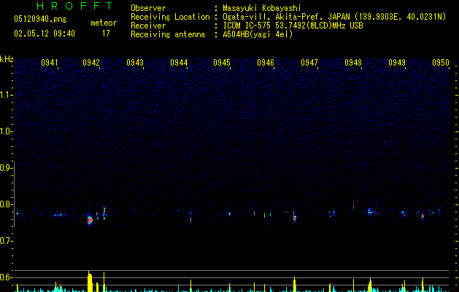Screen dimensions: 459x292
Task: Click the 0947 time marker
Action: pos(309,62)
